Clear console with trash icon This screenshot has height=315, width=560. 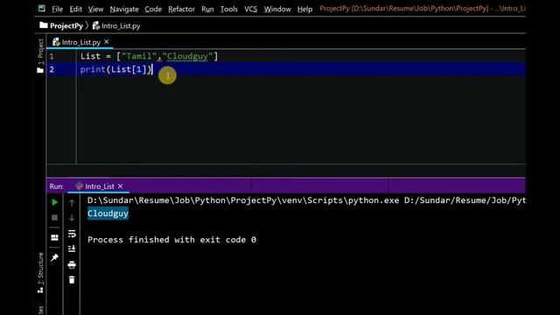click(x=72, y=280)
